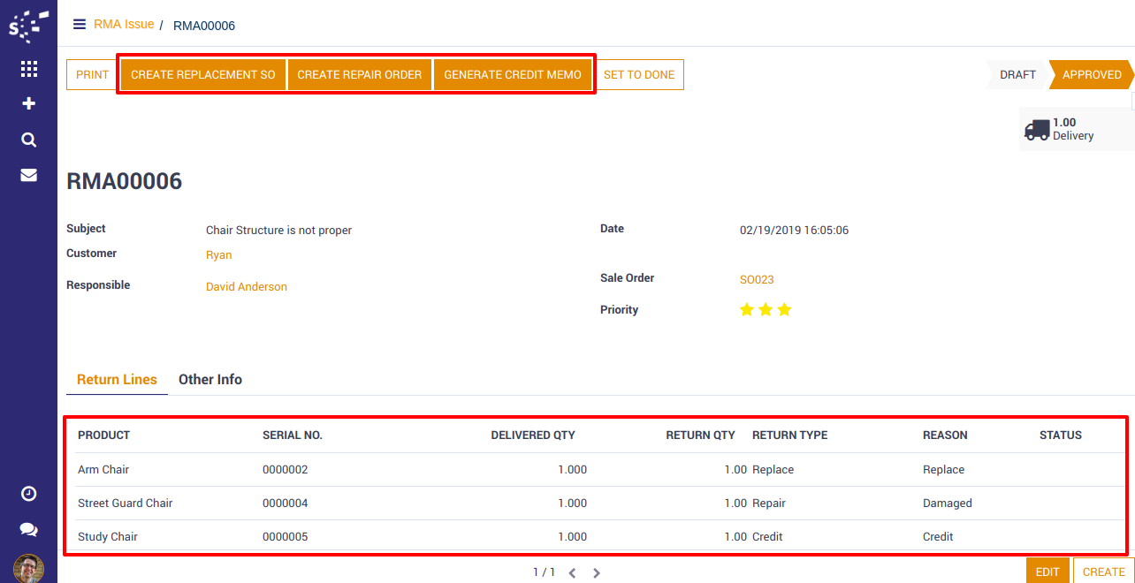Viewport: 1135px width, 583px height.
Task: Open the Street Guard Chair return line
Action: pyautogui.click(x=126, y=503)
